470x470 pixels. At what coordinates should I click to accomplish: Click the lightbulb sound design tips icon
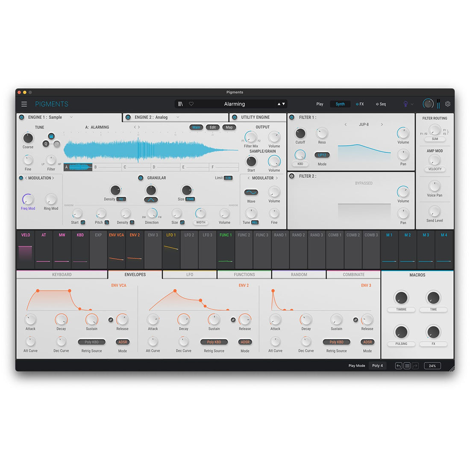405,104
